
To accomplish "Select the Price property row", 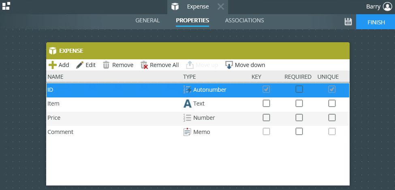I will pyautogui.click(x=198, y=118).
